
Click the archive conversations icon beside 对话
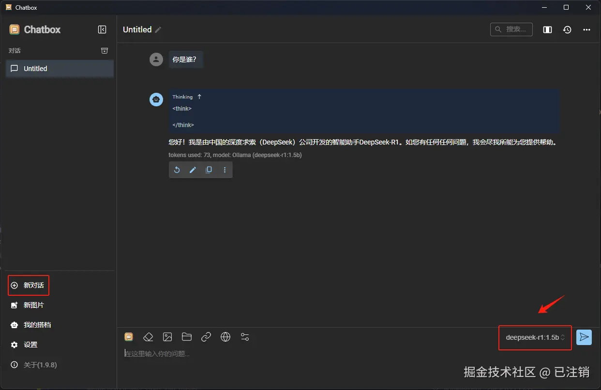coord(104,51)
